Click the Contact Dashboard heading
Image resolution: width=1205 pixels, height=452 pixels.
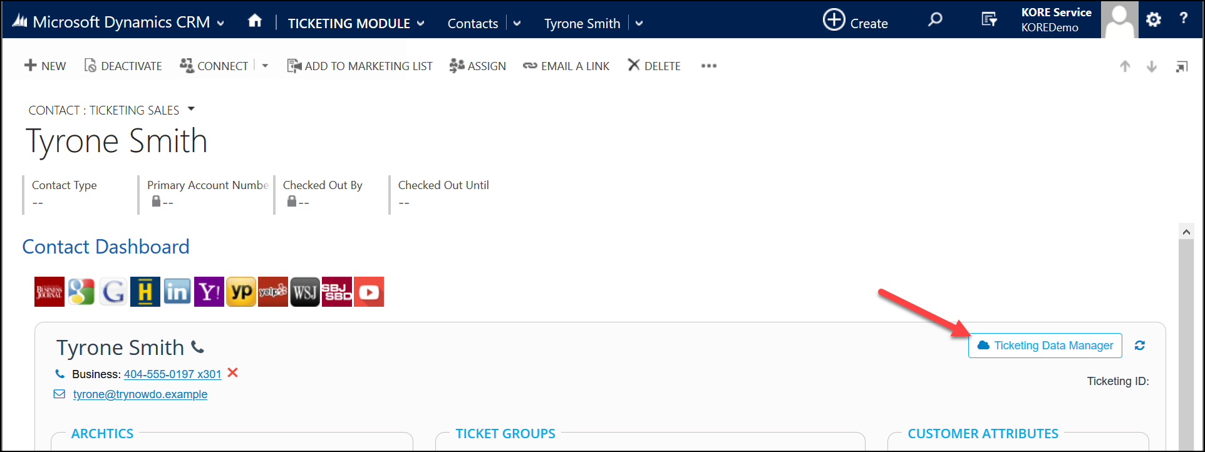(106, 247)
